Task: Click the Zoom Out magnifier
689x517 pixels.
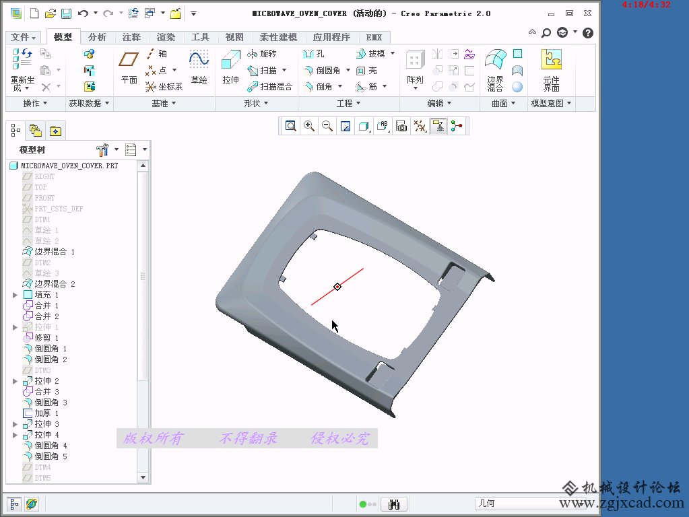Action: click(x=327, y=126)
